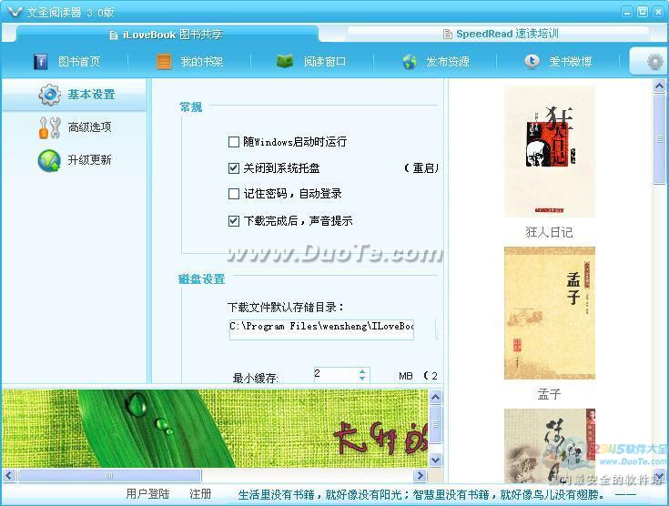Viewport: 669px width, 506px height.
Task: Toggle 下载完成后，声音提示 checkbox
Action: tap(234, 220)
